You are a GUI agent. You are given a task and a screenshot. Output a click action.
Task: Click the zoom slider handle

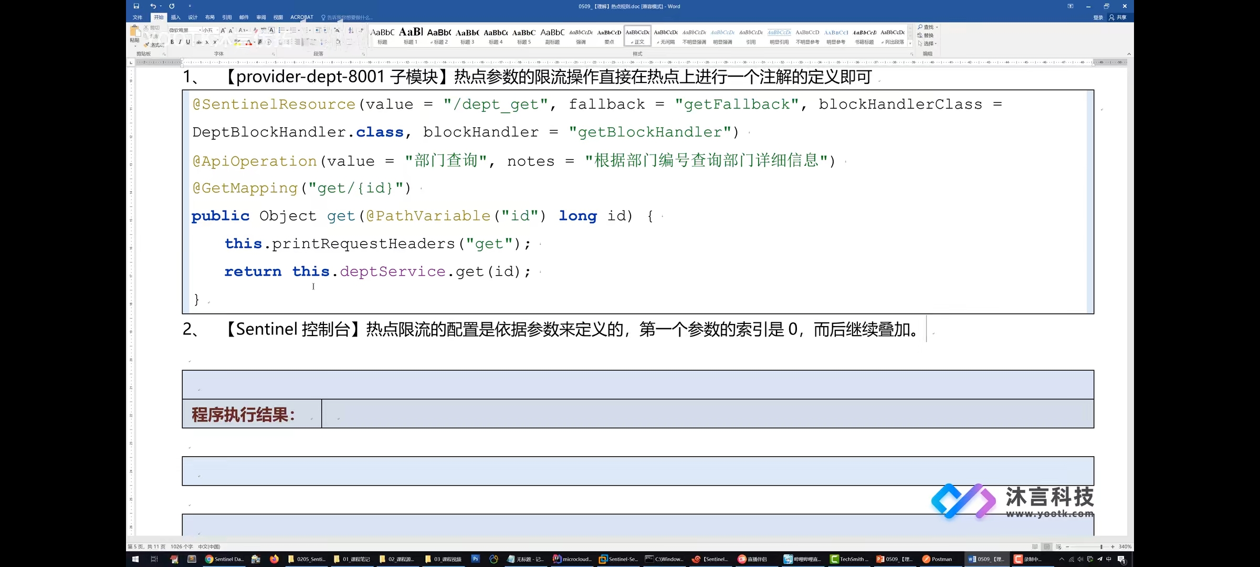[1101, 547]
